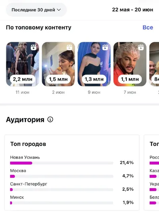
Task: Click the chevron next to Последние 30 дней
Action: coord(59,10)
